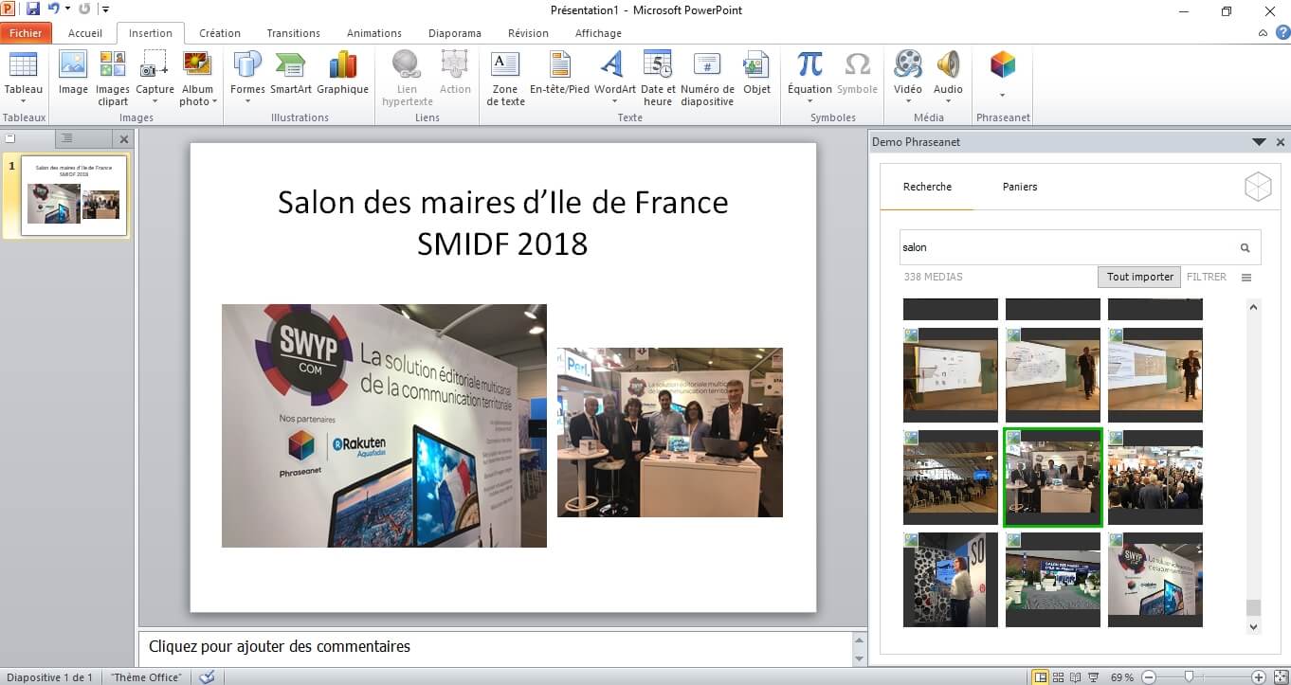Switch to slide sorter view in status bar
This screenshot has height=685, width=1291.
tap(1059, 677)
